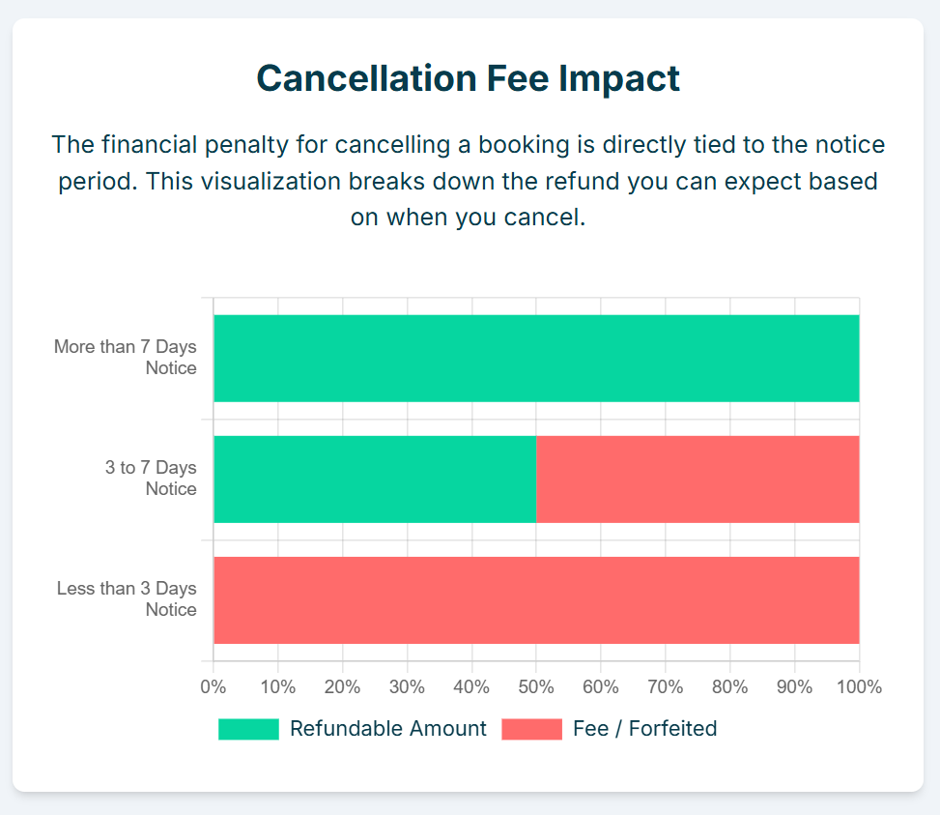Viewport: 940px width, 815px height.
Task: Click the financial penalty description paragraph
Action: point(468,181)
